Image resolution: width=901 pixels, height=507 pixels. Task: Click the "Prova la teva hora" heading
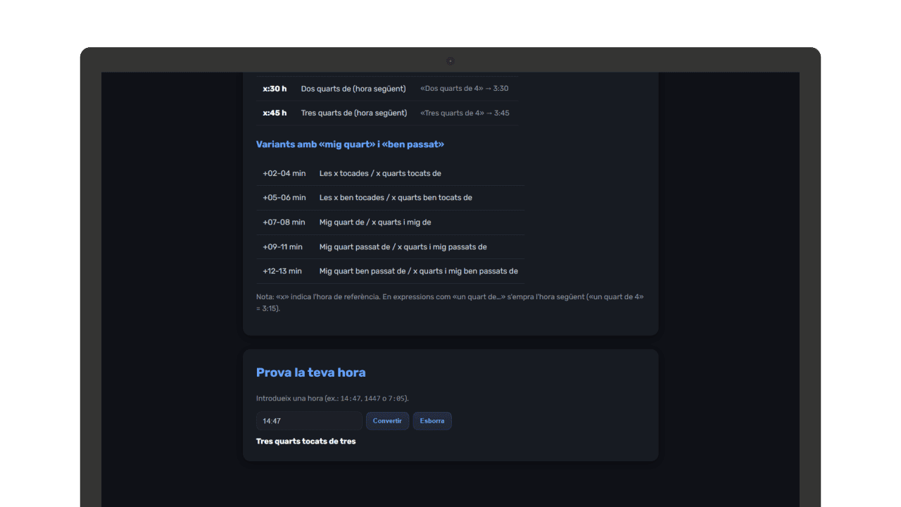tap(310, 373)
